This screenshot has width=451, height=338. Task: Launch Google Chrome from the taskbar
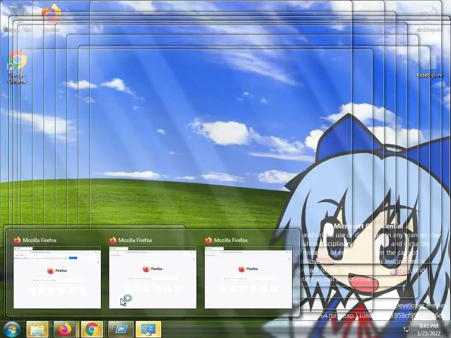pos(92,329)
